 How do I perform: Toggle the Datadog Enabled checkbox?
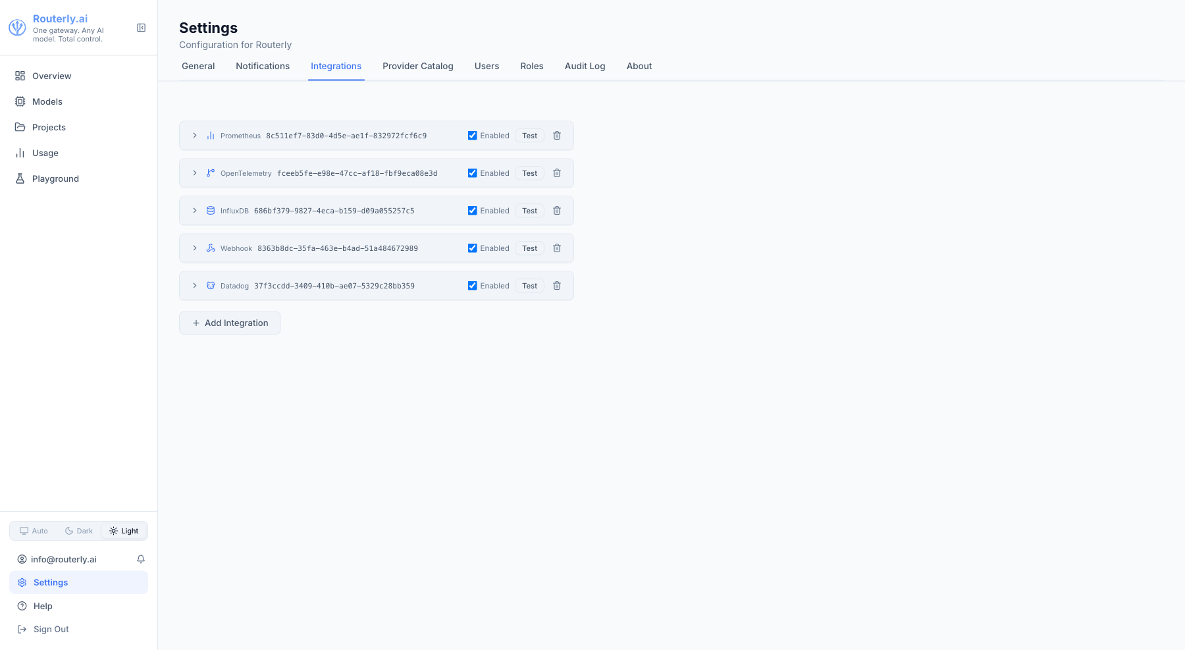[x=472, y=286]
